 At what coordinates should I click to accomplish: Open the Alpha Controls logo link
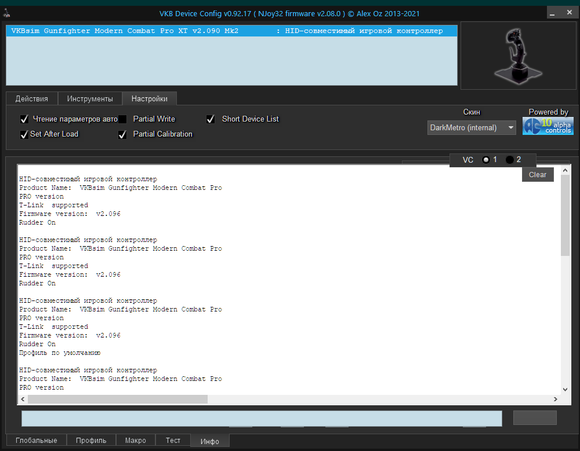[548, 126]
